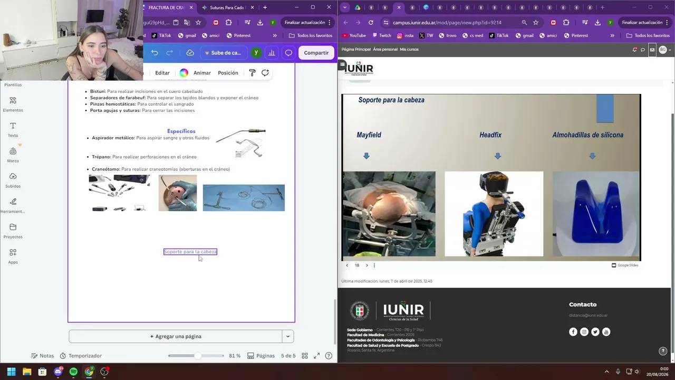
Task: Expand more bookmarks in the IUNIR browser window
Action: (612, 36)
